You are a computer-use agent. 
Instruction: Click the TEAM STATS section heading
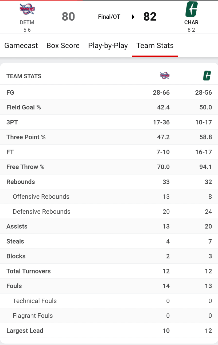click(24, 76)
